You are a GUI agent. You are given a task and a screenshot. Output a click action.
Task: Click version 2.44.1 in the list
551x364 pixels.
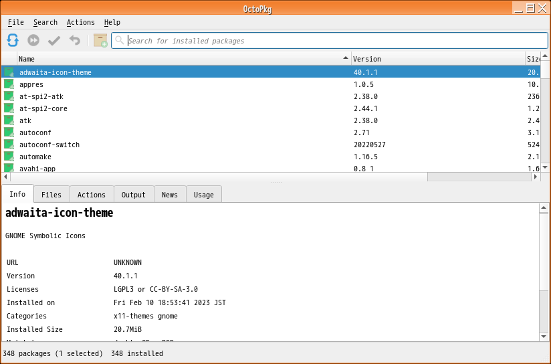click(x=366, y=108)
